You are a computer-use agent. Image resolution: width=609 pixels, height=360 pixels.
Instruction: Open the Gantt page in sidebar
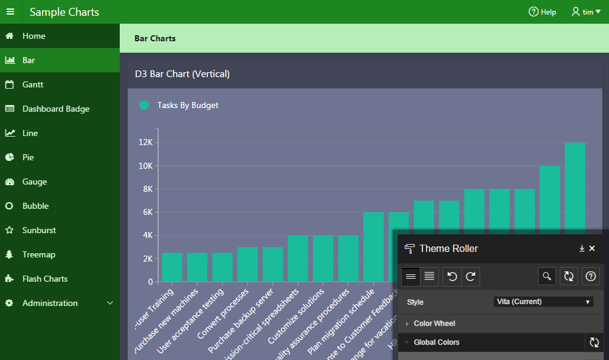(x=33, y=84)
